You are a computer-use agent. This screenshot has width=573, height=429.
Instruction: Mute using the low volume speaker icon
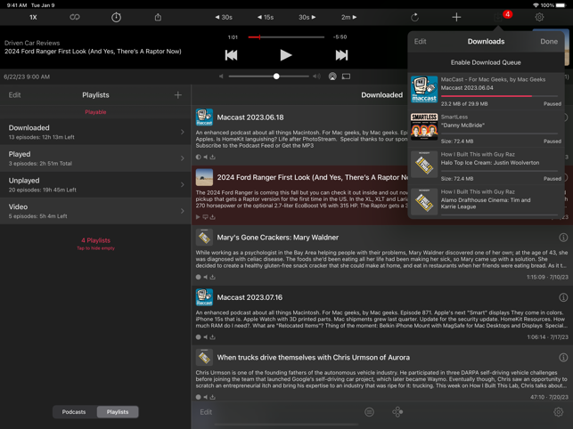tap(221, 77)
